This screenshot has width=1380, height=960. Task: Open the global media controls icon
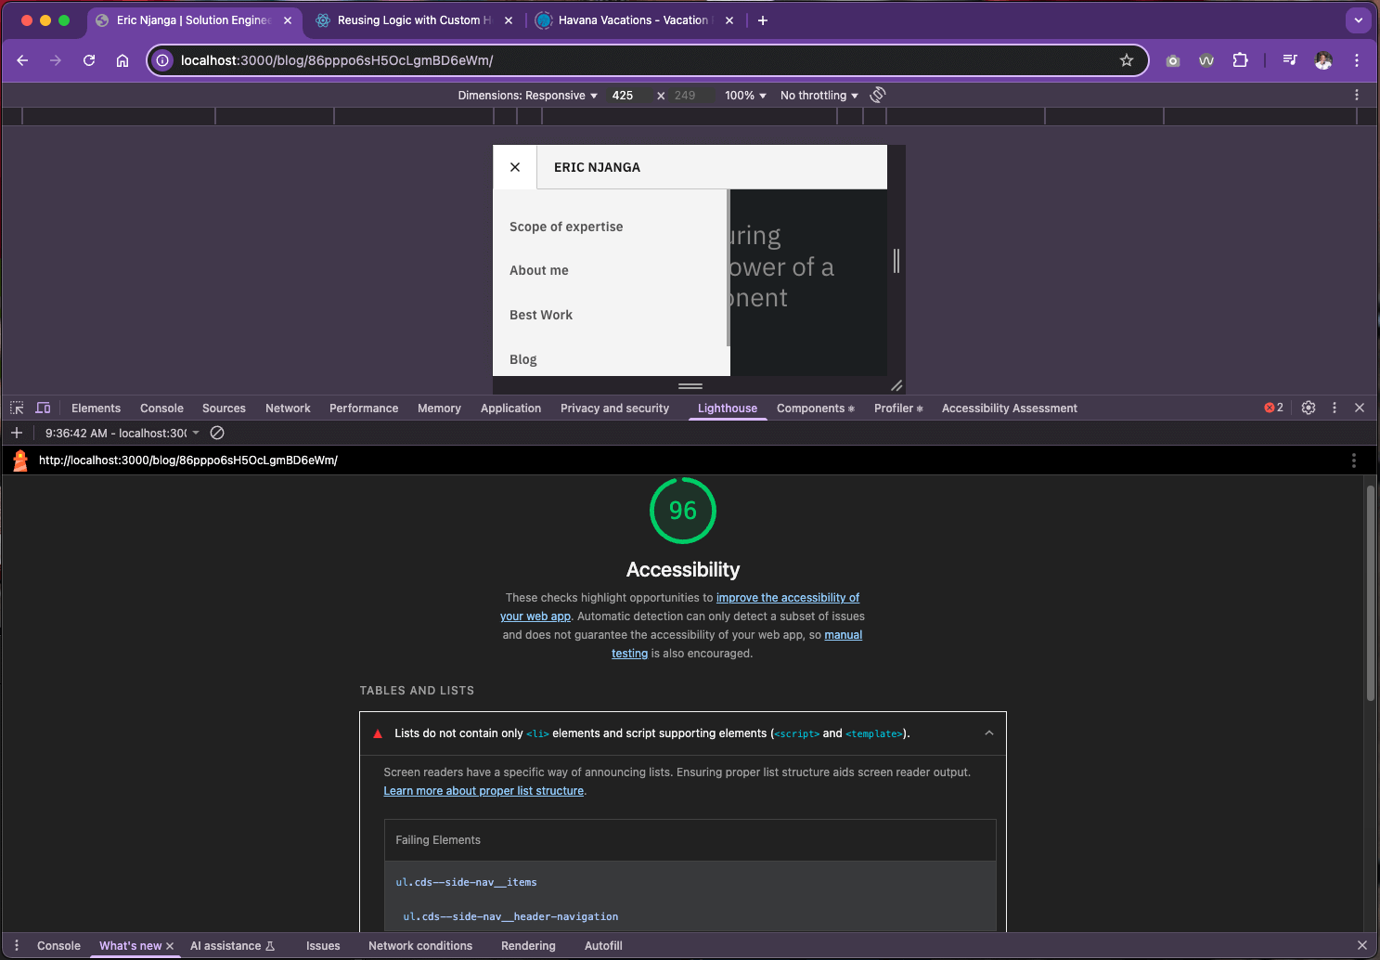point(1290,60)
